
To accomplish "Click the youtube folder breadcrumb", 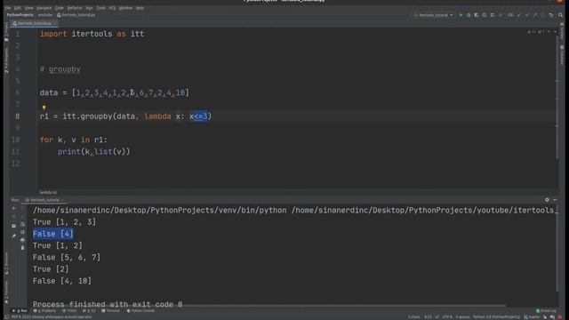I will click(45, 15).
